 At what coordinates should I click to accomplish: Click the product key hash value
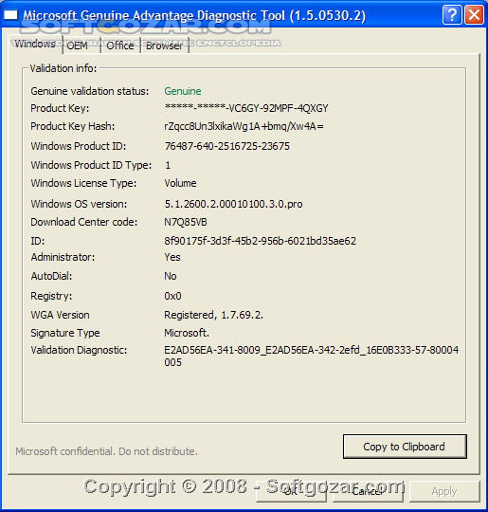point(244,126)
